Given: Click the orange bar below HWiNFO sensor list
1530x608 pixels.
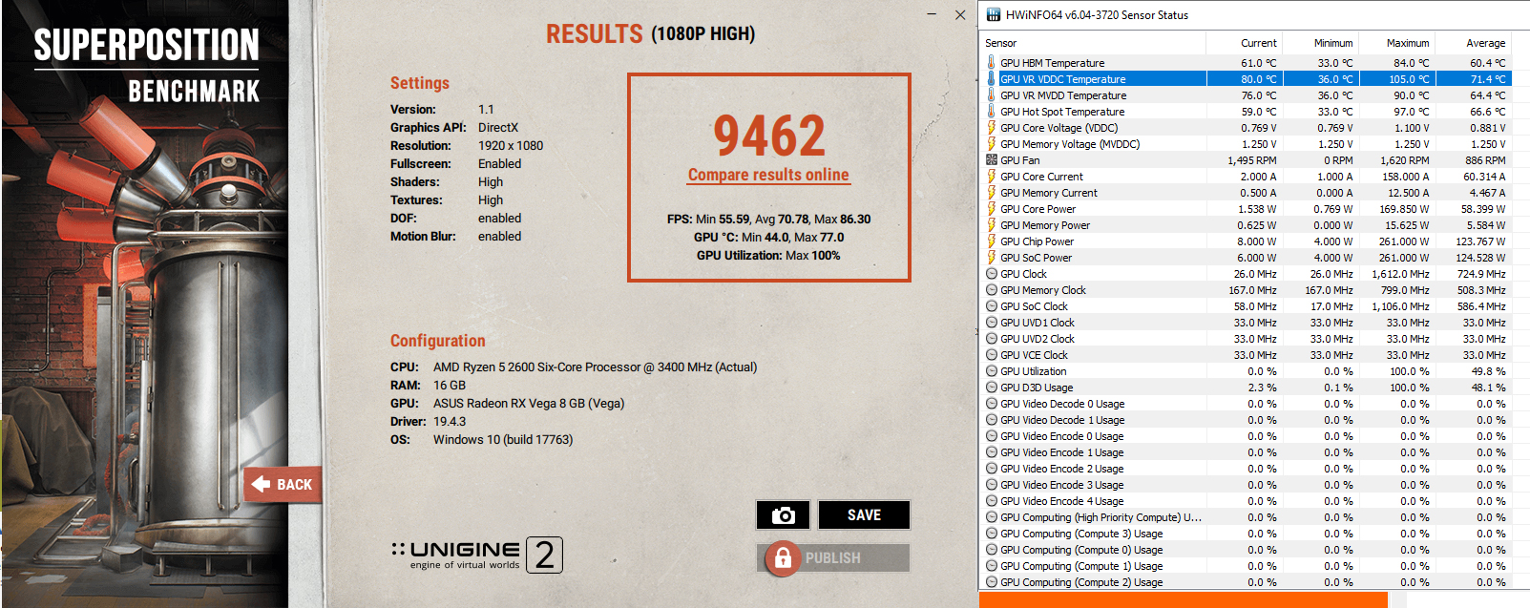Looking at the screenshot, I should point(1184,599).
